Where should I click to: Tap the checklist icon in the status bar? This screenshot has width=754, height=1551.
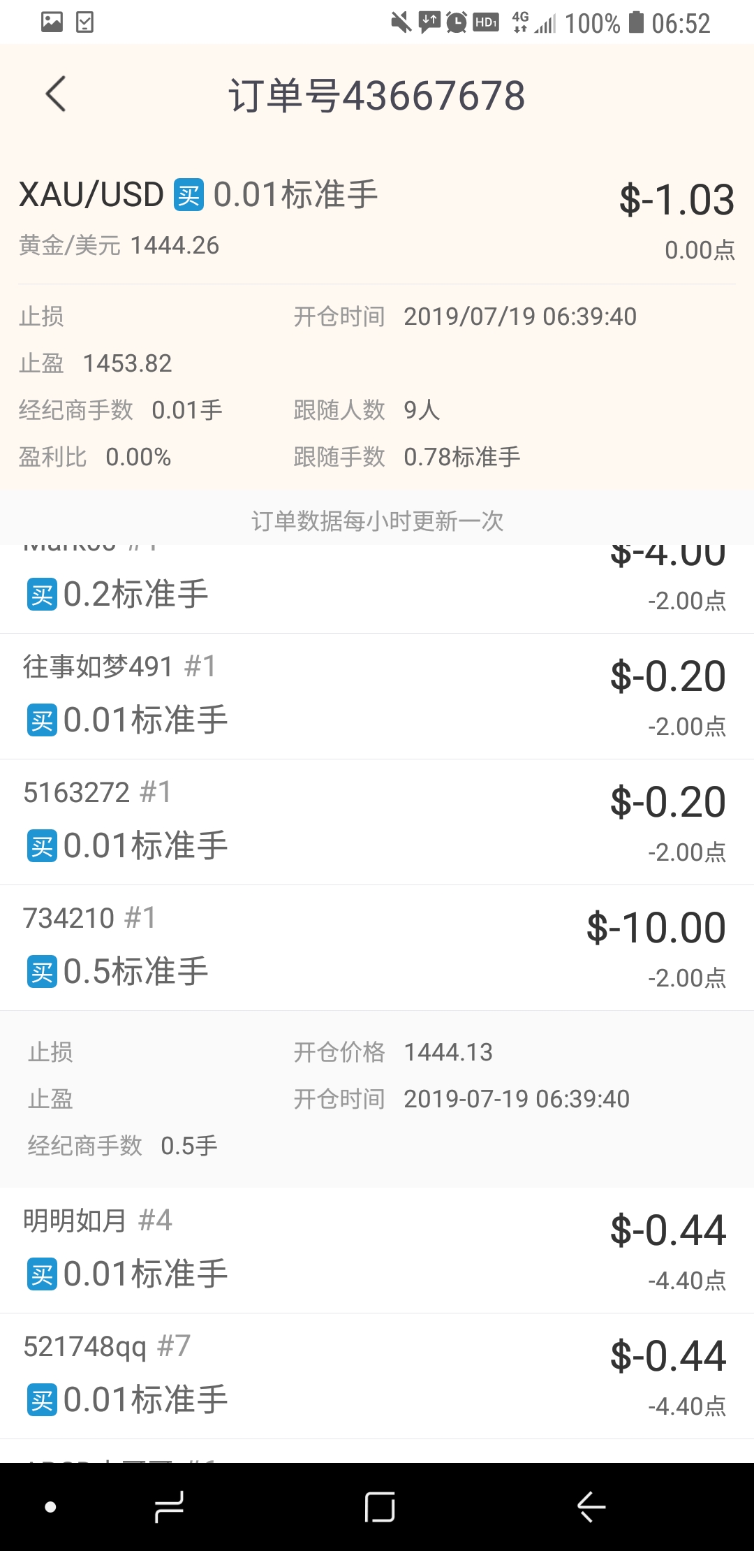pyautogui.click(x=84, y=22)
